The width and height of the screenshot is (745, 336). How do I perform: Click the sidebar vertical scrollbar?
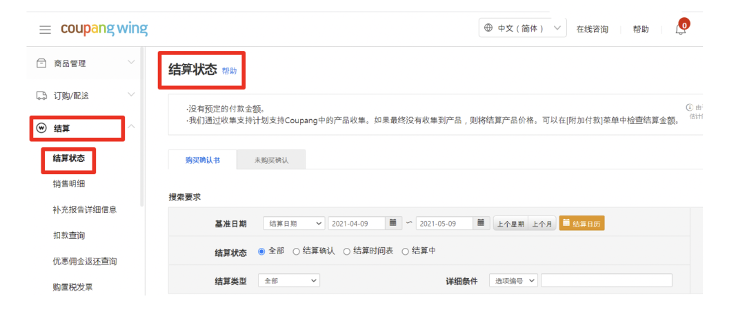[141, 127]
